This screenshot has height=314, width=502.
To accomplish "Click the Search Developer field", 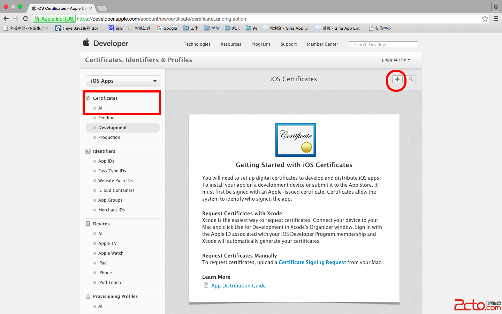I will click(x=383, y=44).
